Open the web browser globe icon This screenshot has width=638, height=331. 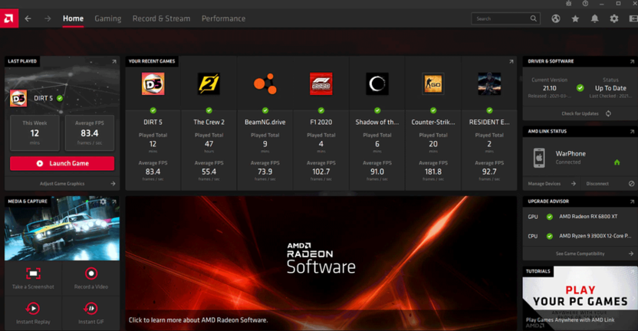click(555, 18)
